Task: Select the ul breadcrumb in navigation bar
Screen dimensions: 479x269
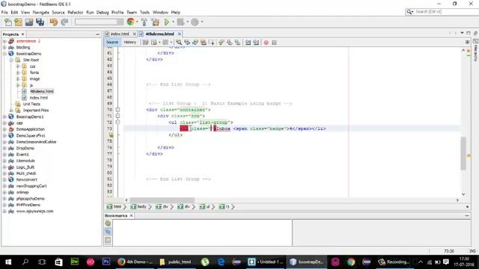Action: click(x=205, y=206)
